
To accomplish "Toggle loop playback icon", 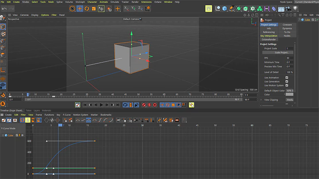I will click(125, 105).
